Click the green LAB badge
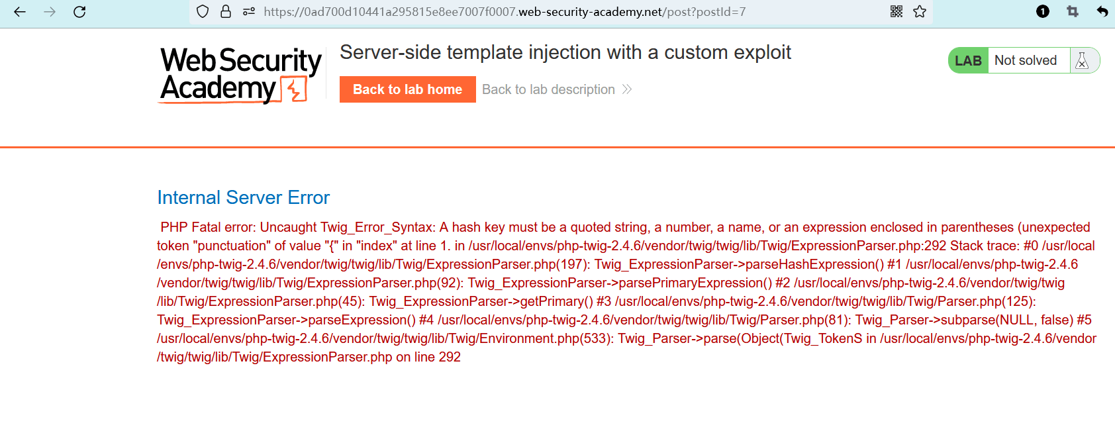Image resolution: width=1115 pixels, height=439 pixels. (x=968, y=60)
